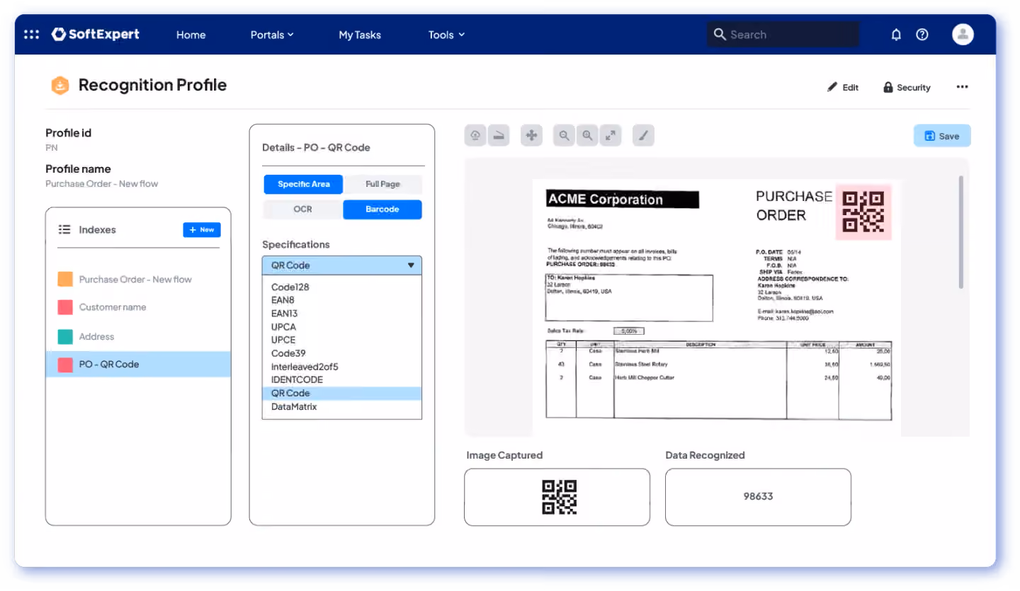
Task: Click the teal Address color swatch
Action: coord(65,337)
